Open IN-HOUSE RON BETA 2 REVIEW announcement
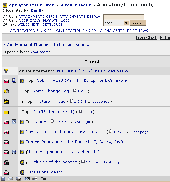The image size is (170, 182). 92,71
